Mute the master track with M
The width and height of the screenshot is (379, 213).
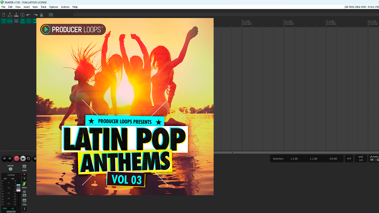click(24, 174)
